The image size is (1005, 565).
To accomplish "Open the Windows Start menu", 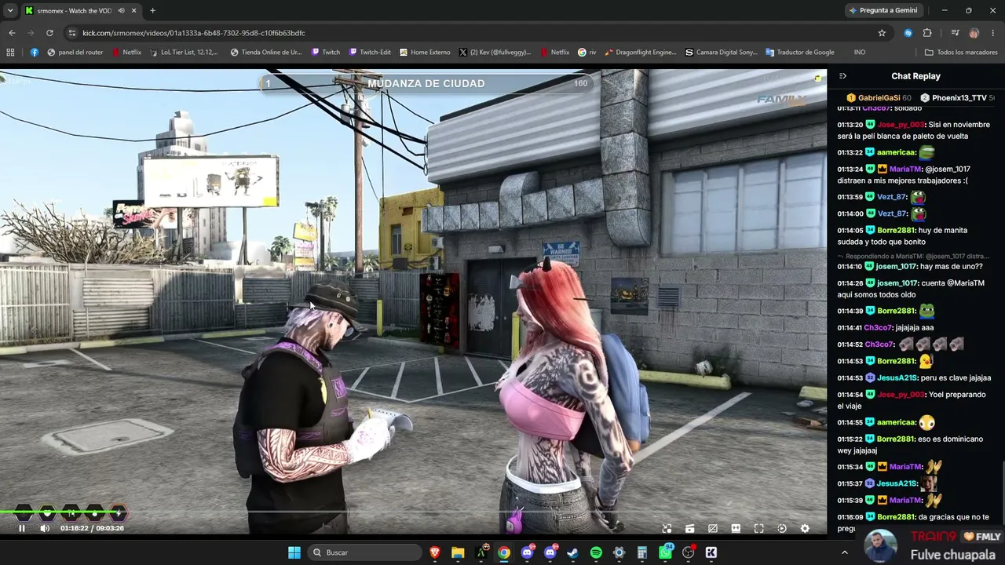I will pos(294,552).
